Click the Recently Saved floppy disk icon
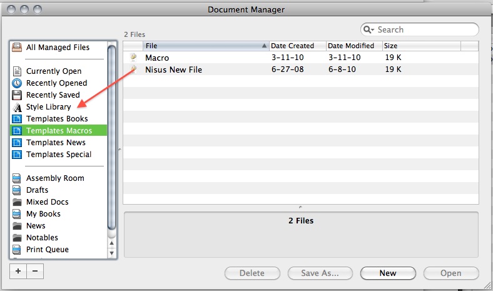This screenshot has height=291, width=493. [17, 95]
